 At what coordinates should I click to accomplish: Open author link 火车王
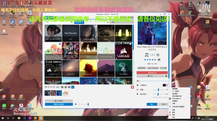152,55
